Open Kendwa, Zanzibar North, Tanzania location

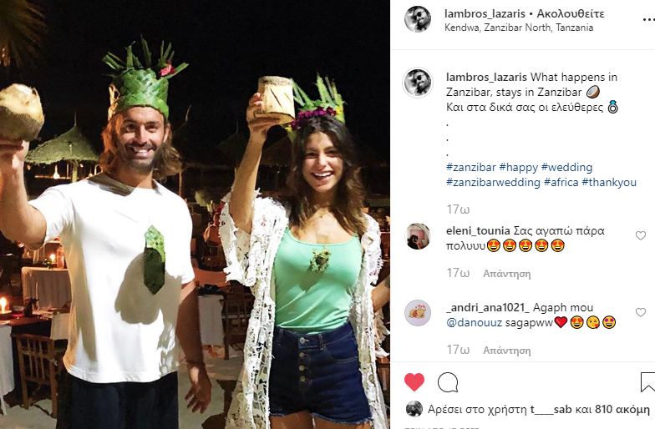[519, 28]
